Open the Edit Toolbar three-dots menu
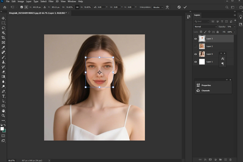Screen dimensions: 243x162 point(3,120)
